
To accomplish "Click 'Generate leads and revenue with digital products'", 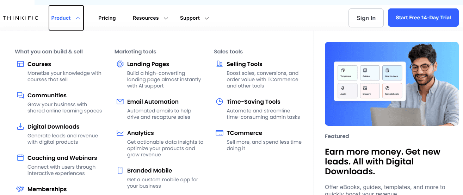I will click(63, 139).
